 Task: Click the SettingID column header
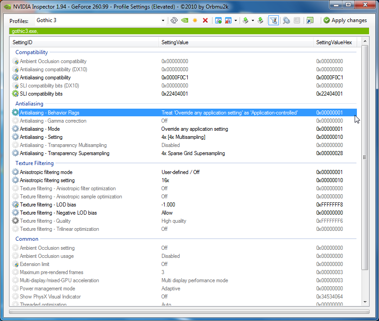(x=23, y=42)
